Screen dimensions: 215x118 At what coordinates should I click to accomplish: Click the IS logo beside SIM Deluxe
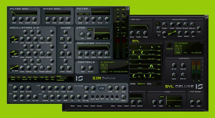80,78
